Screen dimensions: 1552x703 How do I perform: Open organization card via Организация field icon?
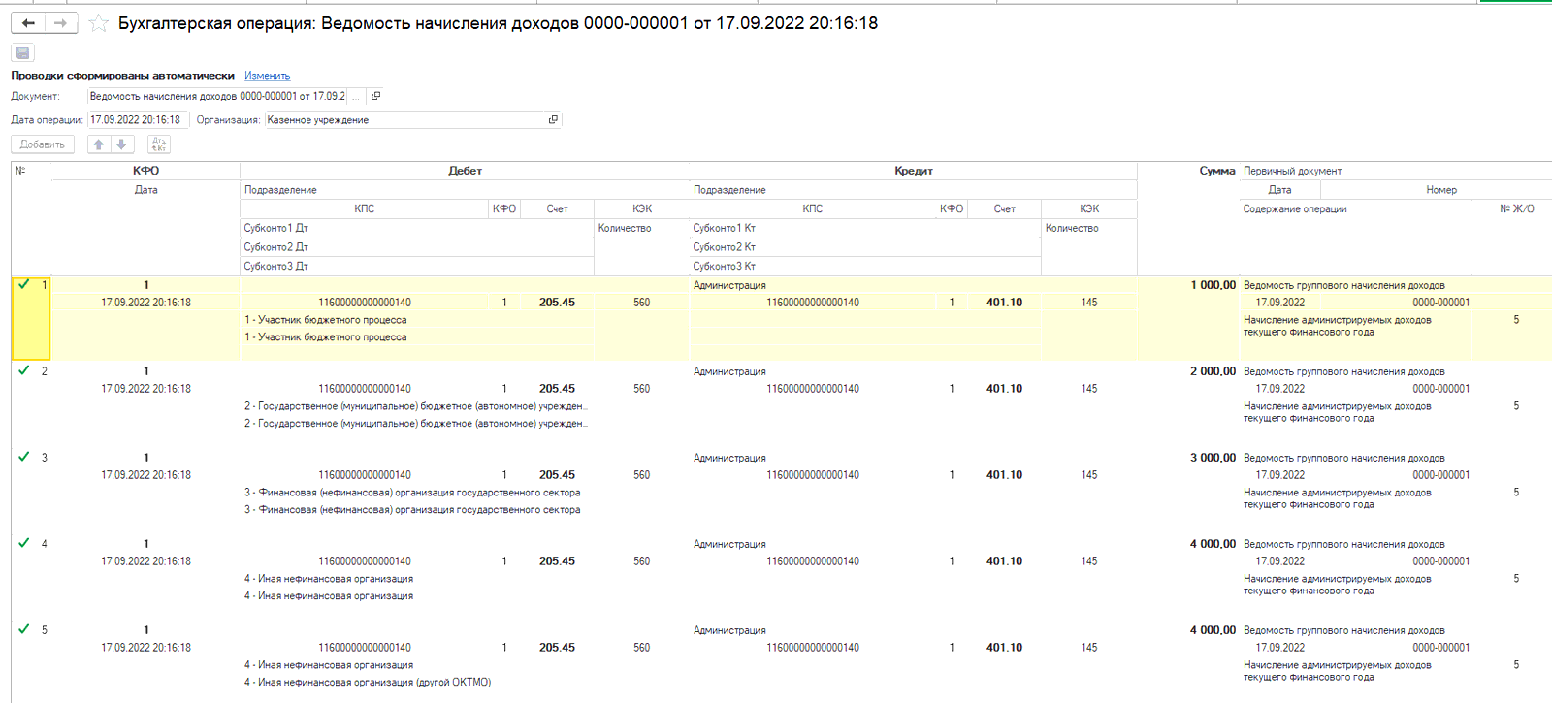click(x=554, y=120)
